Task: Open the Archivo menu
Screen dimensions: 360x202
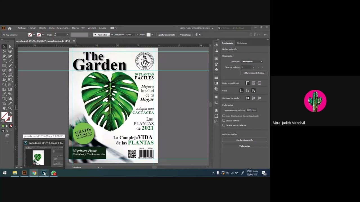Action: pos(21,28)
